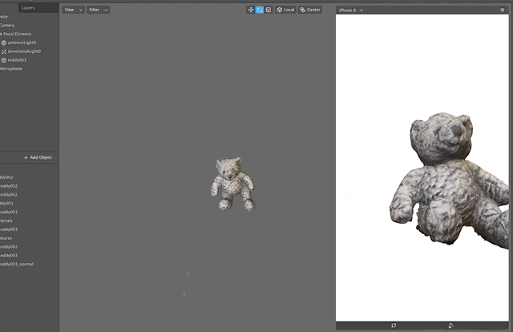Click the ambientLight0 light icon

[x=3, y=43]
